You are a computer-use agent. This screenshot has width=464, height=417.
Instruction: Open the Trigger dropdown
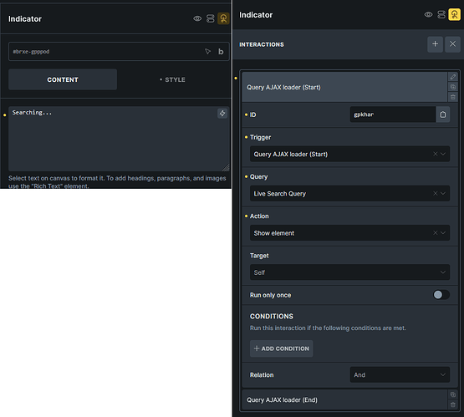pyautogui.click(x=349, y=154)
